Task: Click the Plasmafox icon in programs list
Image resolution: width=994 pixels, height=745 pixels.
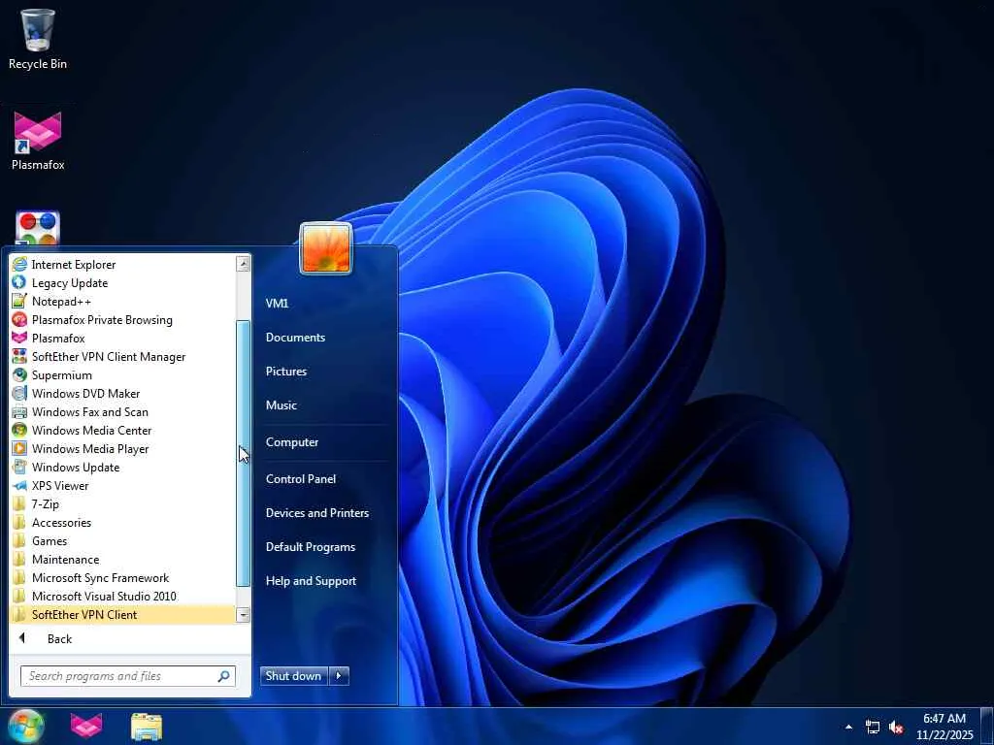Action: tap(19, 338)
